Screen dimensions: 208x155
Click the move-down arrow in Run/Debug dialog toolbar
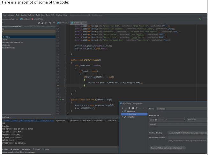click(143, 108)
